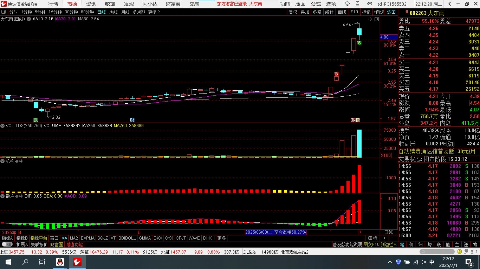Open the 行情 menu
Screen dimensions: 480x269
tap(53, 4)
